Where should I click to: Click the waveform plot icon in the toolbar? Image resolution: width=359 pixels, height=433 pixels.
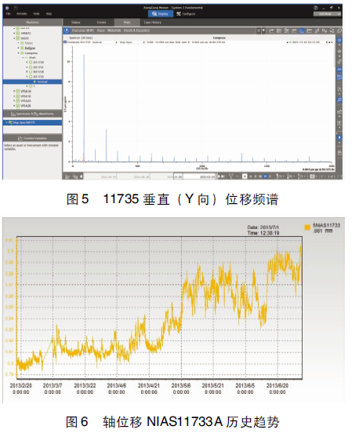(x=325, y=31)
